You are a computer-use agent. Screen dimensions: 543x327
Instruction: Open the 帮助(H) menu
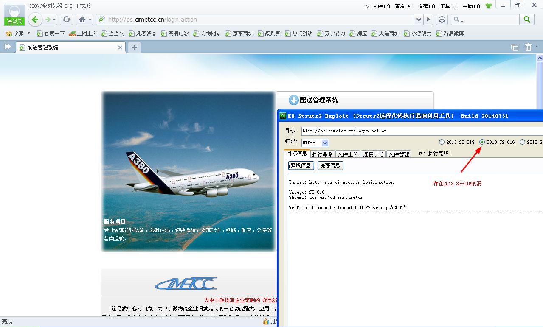tap(471, 6)
